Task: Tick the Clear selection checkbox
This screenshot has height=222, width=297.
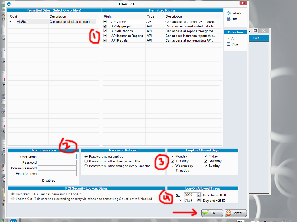Action: pyautogui.click(x=229, y=44)
